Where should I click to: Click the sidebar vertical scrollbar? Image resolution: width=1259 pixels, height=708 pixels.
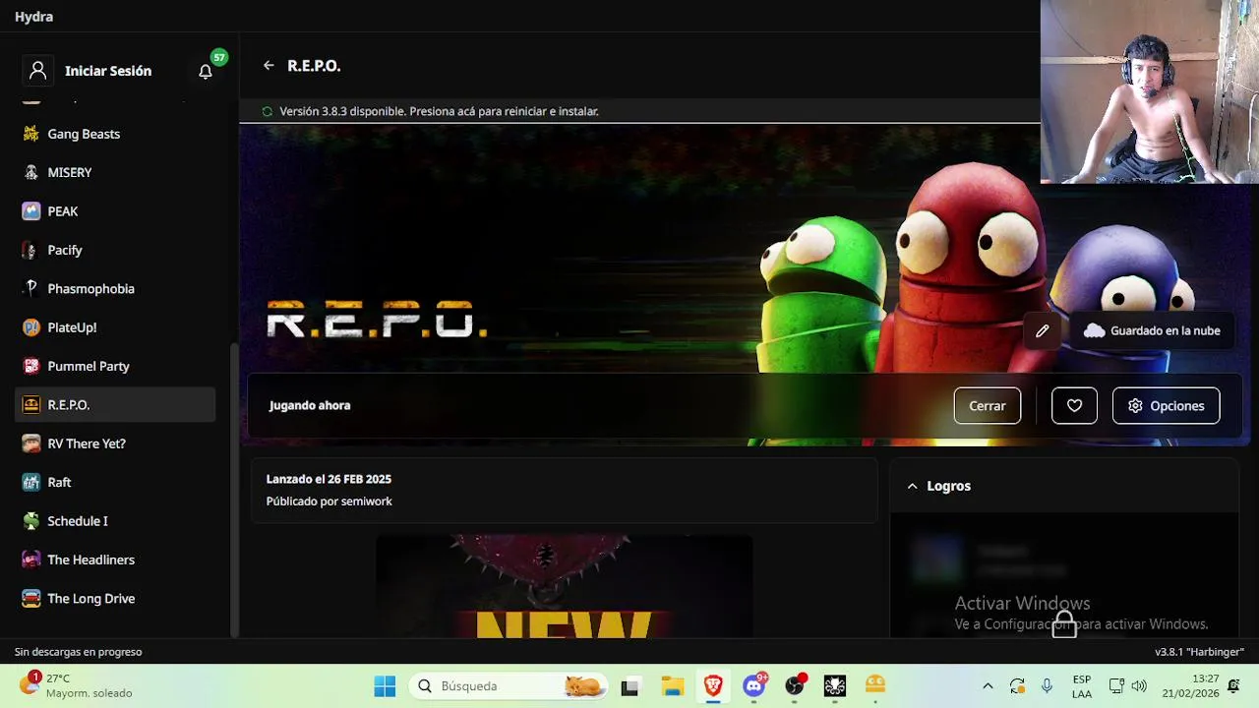tap(233, 489)
